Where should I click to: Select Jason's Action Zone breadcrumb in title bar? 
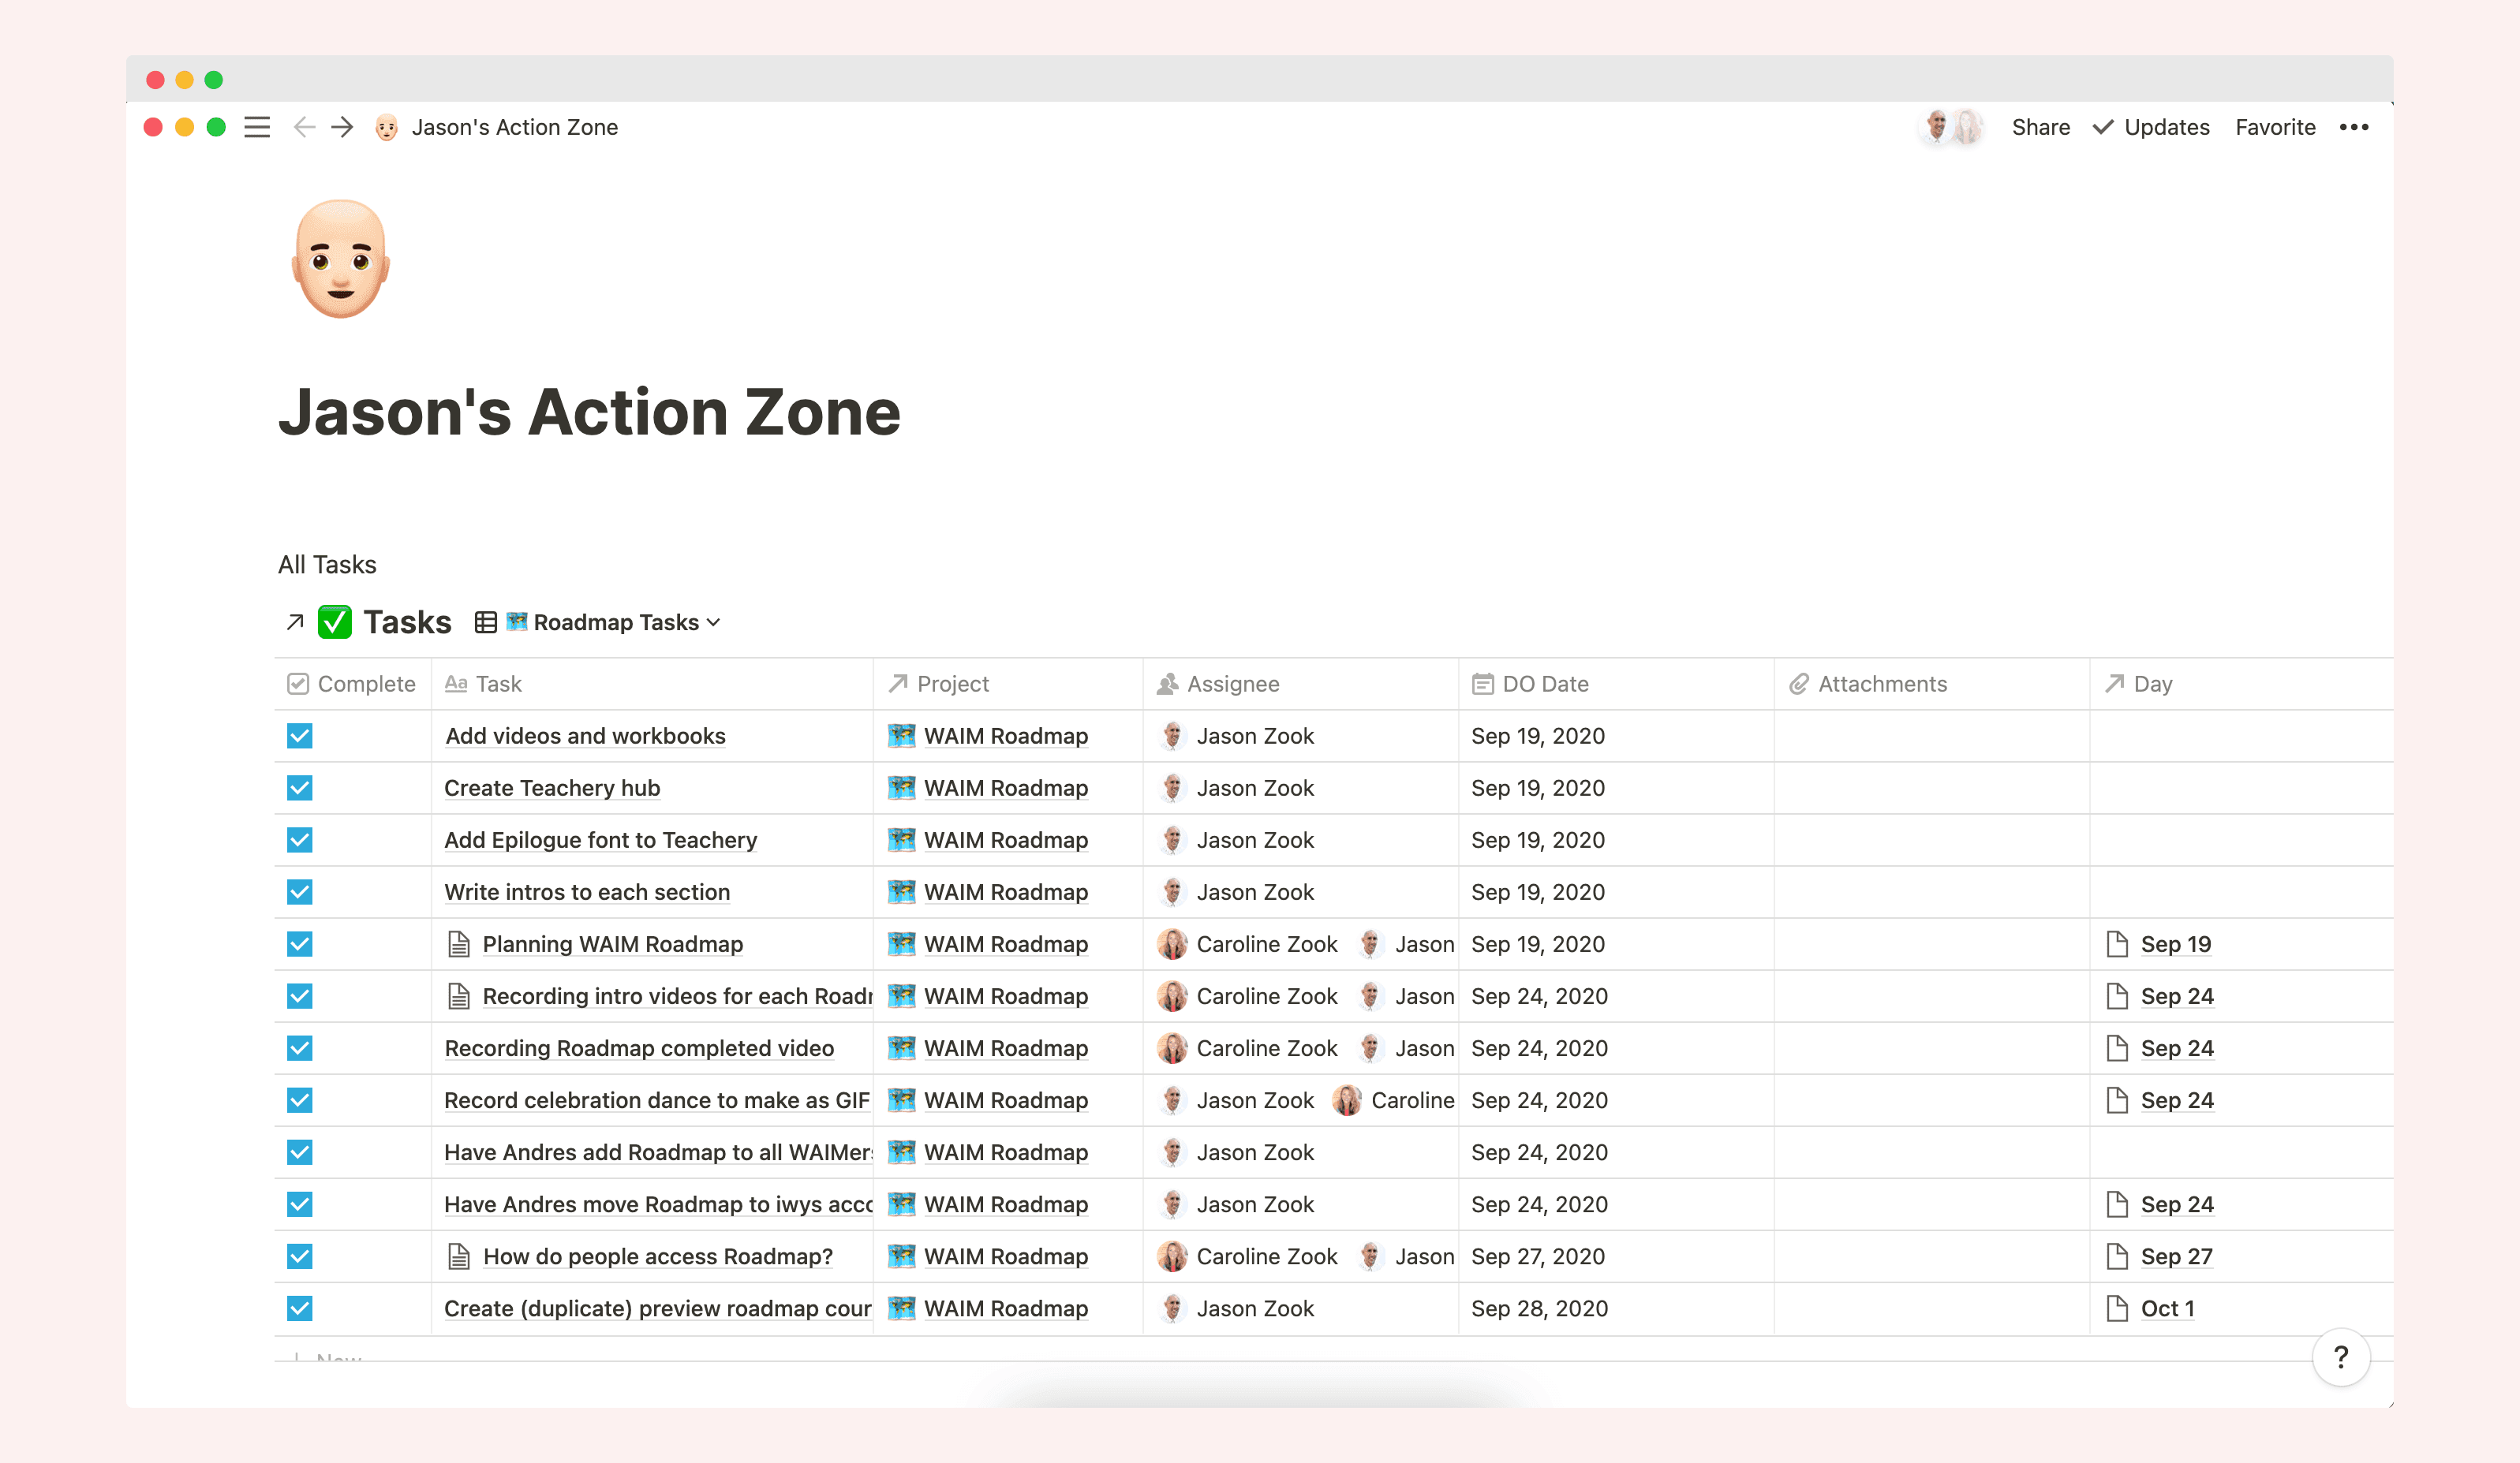click(x=515, y=127)
